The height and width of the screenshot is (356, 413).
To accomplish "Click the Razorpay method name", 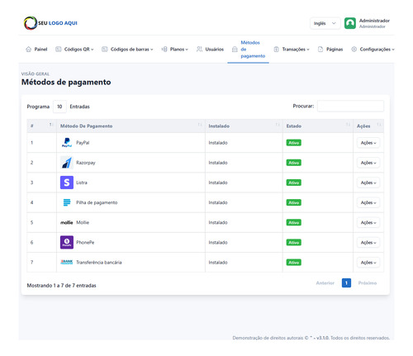I will tap(86, 163).
